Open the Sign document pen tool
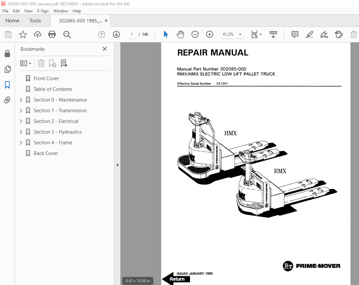 coord(324,34)
